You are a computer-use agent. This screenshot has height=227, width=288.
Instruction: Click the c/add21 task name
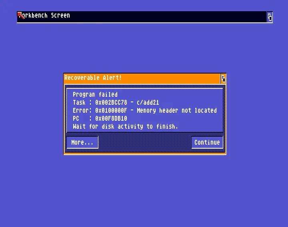coord(148,102)
